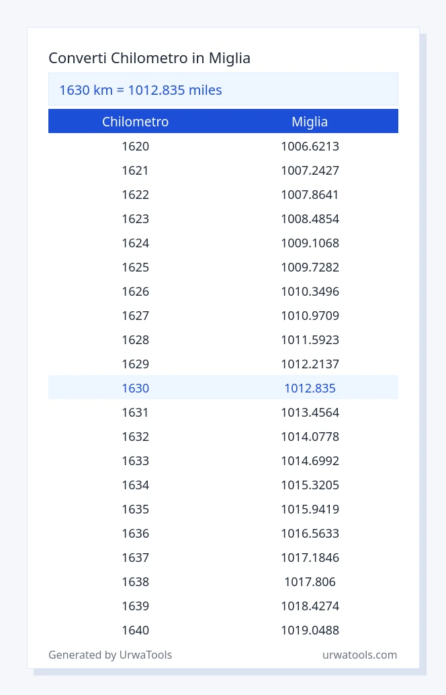
Task: Click the 1017.806 miles value
Action: (310, 581)
